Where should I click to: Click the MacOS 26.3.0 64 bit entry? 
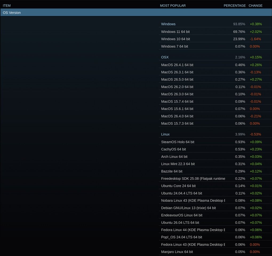177,94
